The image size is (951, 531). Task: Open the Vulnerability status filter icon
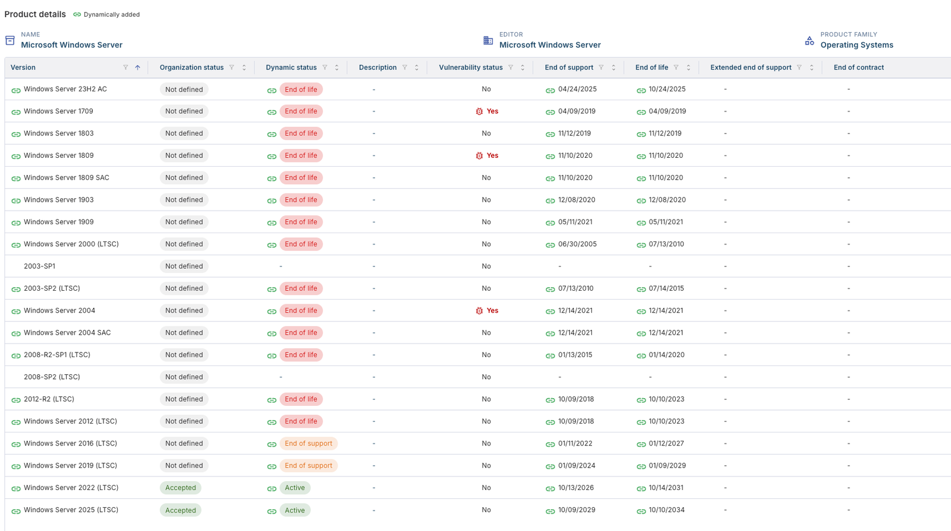[511, 68]
